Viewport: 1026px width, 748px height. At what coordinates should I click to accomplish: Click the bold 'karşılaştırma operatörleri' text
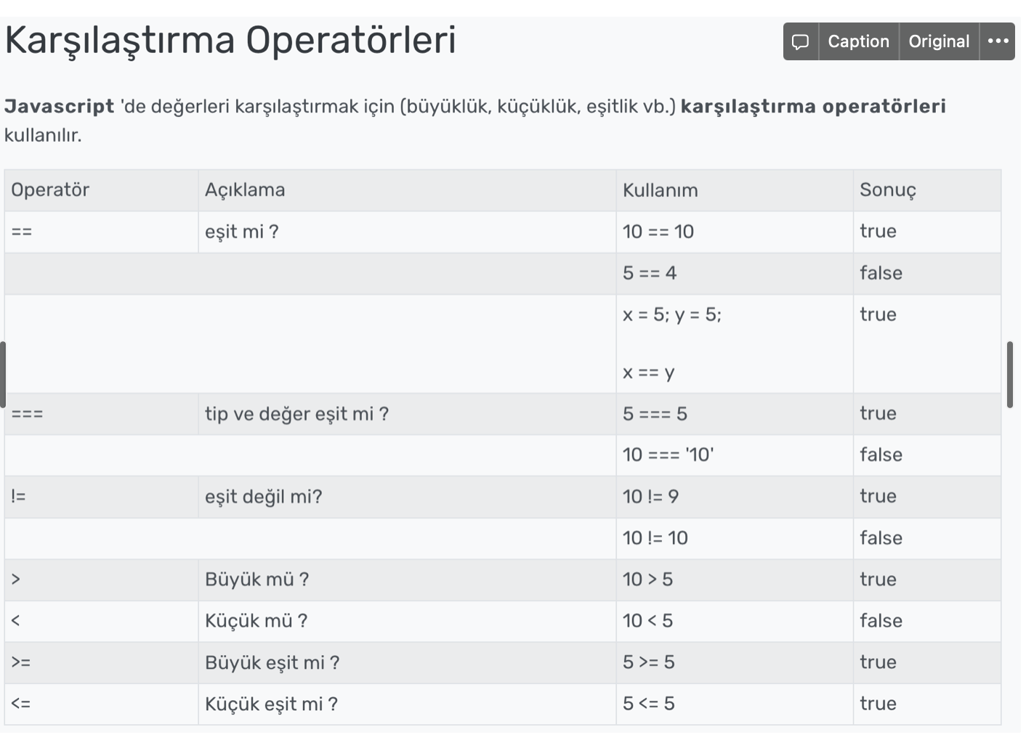813,106
